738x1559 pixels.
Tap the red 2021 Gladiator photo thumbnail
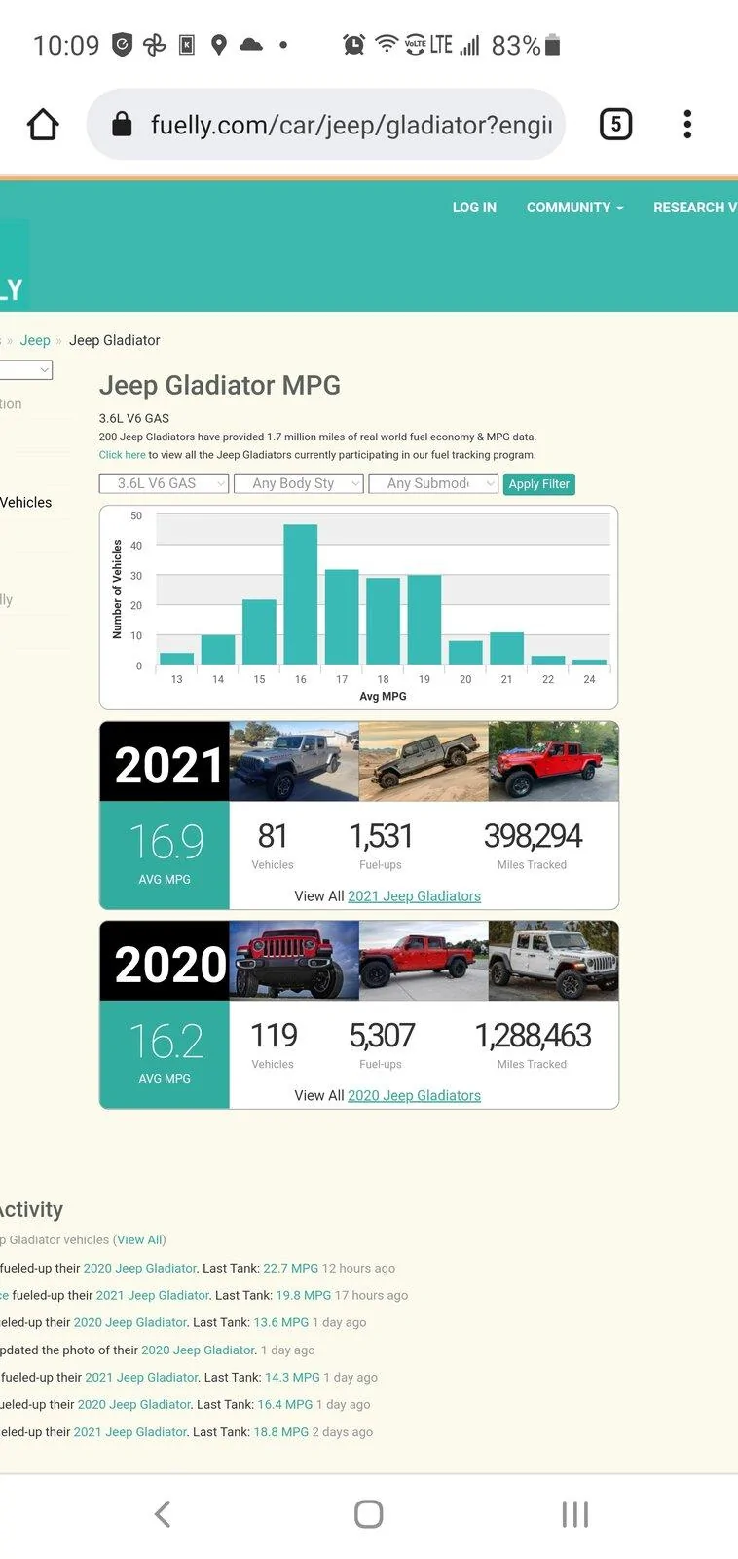click(x=553, y=762)
